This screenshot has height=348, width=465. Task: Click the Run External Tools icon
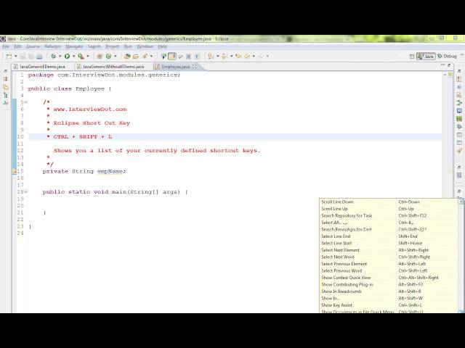[x=81, y=57]
